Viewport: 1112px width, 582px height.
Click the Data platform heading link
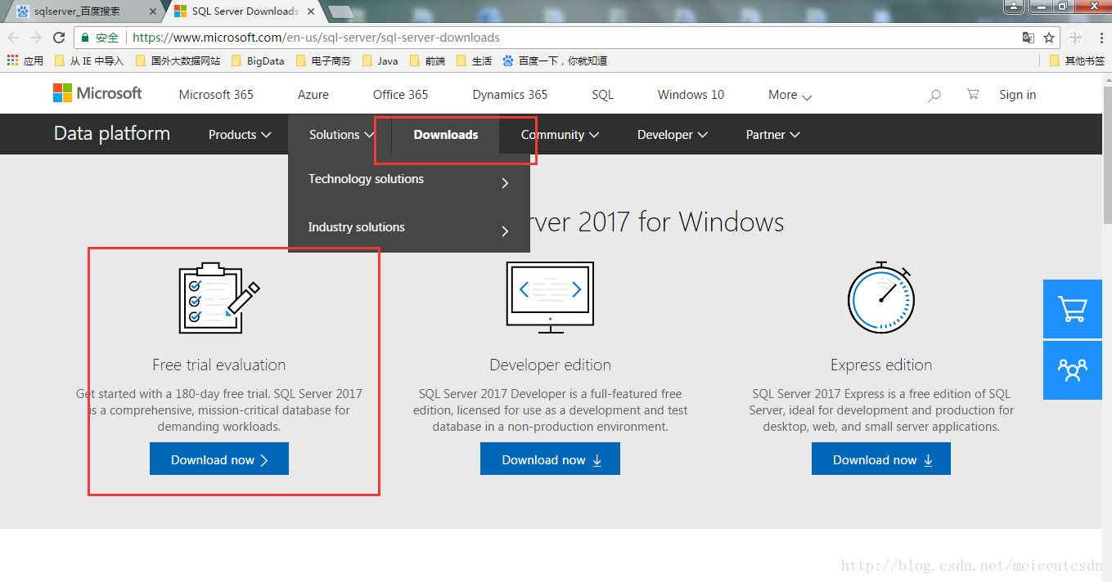(112, 134)
